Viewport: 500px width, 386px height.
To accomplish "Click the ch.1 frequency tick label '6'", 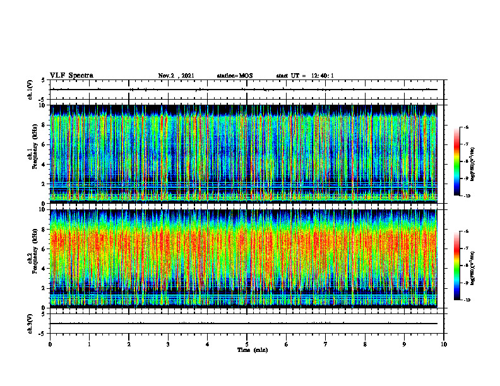I will (44, 144).
